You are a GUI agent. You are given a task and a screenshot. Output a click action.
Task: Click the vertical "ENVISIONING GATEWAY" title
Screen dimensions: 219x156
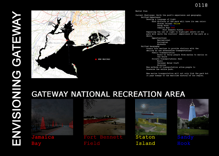tap(16, 78)
